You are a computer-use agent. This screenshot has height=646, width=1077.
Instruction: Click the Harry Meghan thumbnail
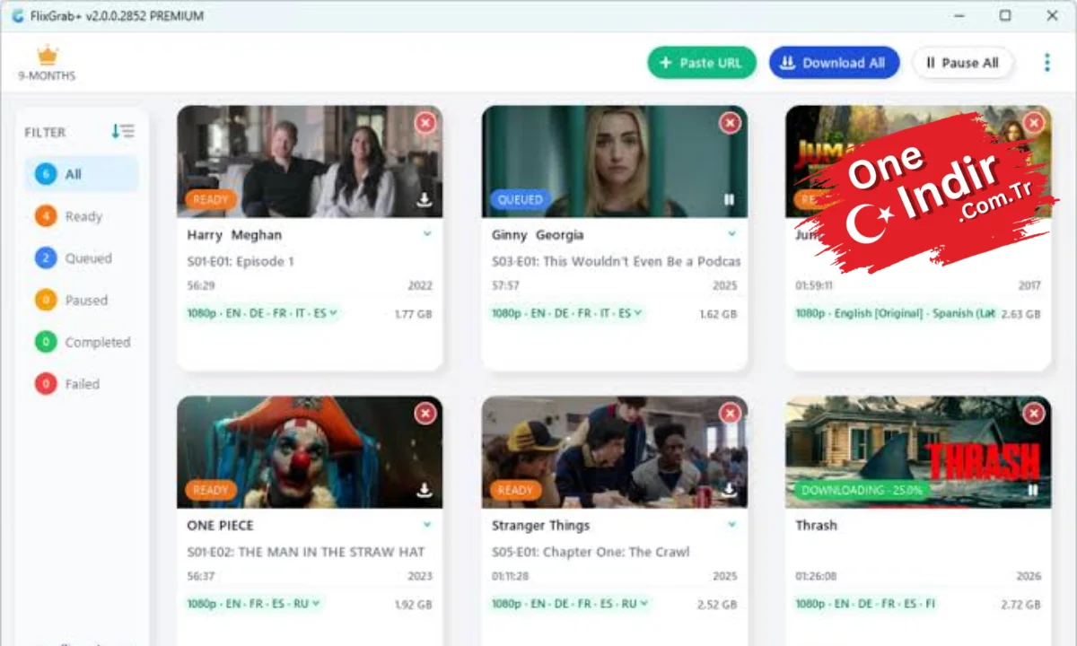coord(310,161)
